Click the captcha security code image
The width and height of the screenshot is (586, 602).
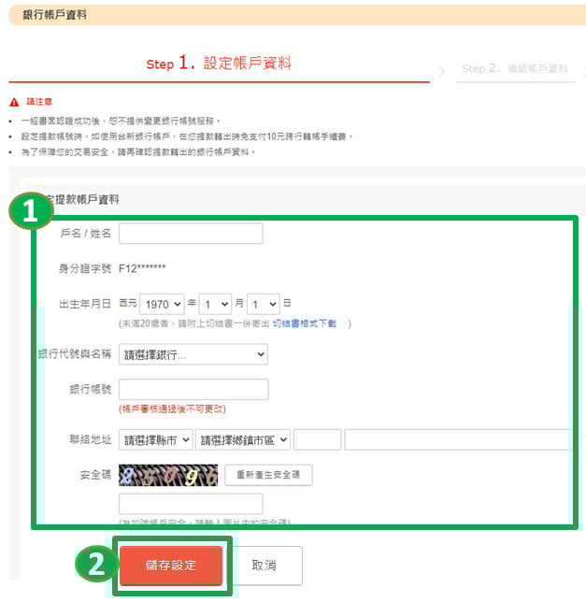point(168,475)
